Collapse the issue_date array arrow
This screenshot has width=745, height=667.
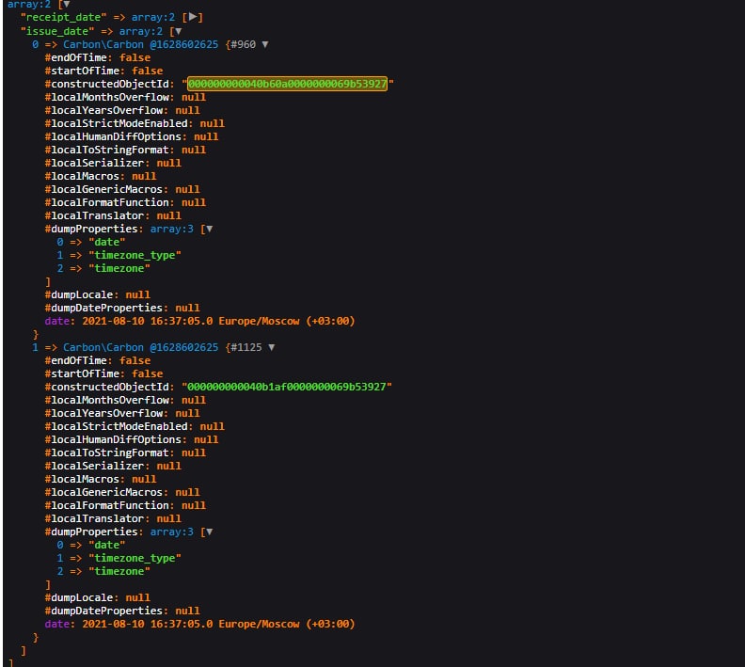[x=178, y=31]
